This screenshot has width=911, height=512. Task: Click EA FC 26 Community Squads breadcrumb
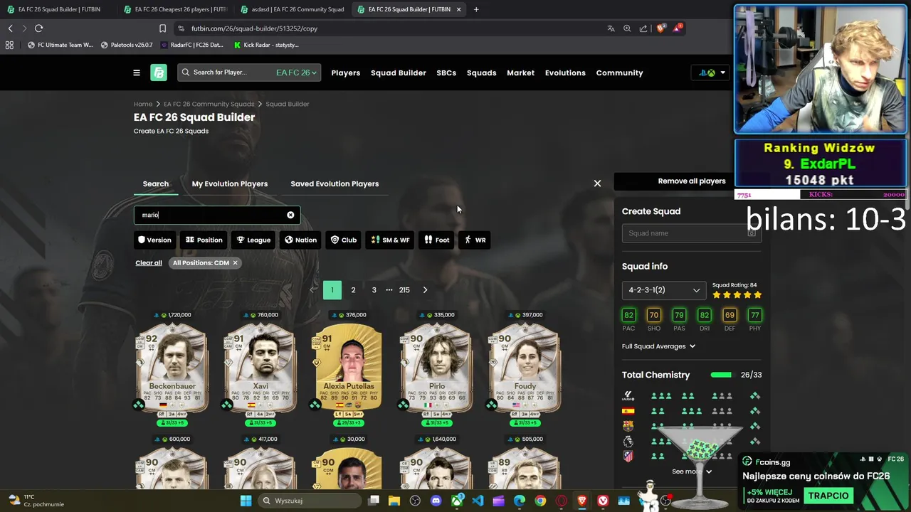coord(209,104)
